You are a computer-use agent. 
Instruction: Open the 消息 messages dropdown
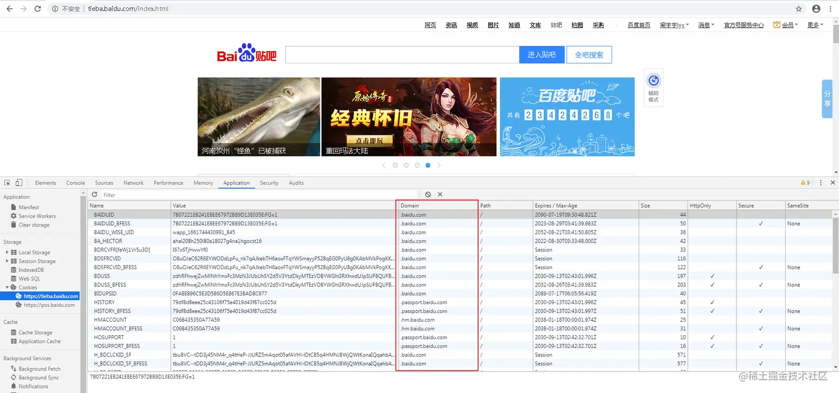[706, 25]
